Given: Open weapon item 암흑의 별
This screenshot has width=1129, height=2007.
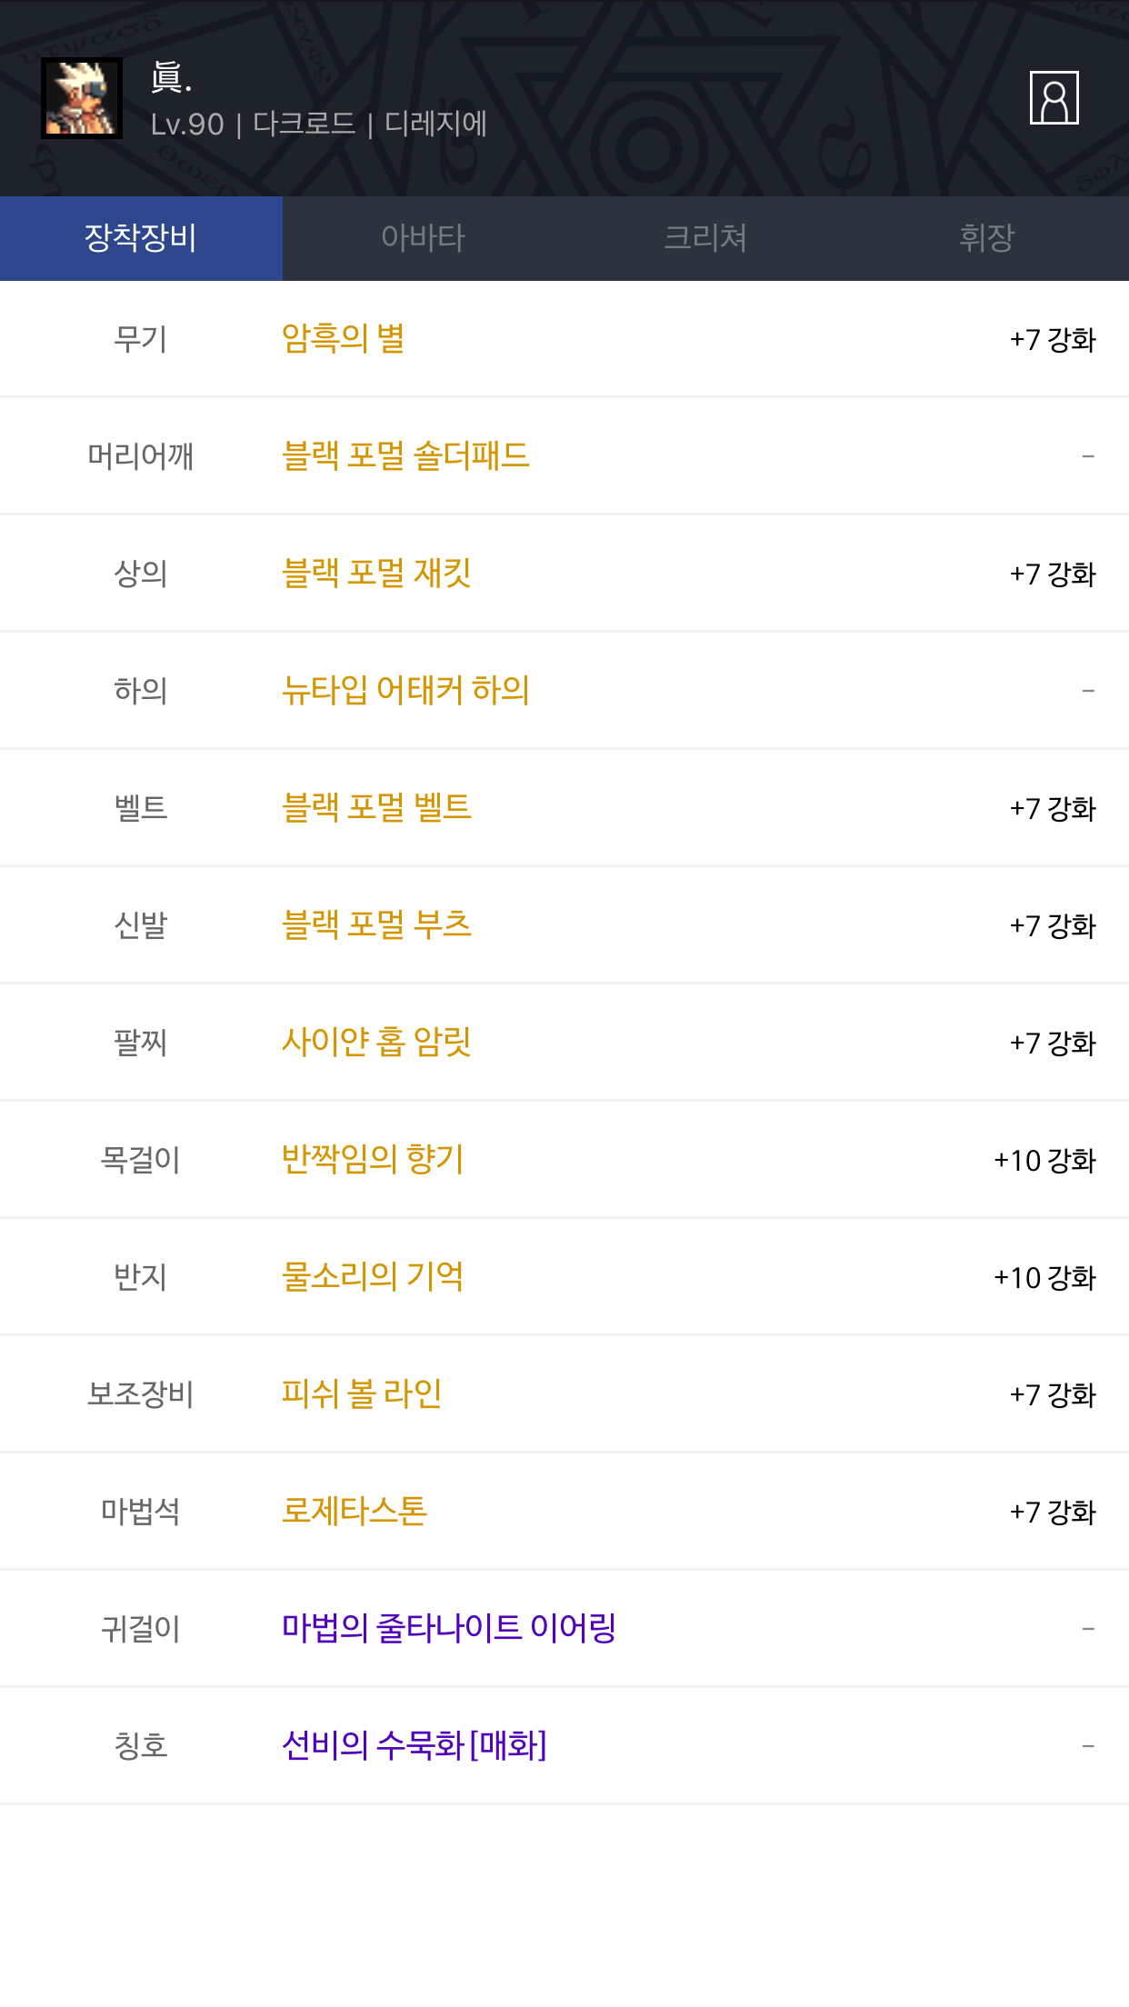Looking at the screenshot, I should pyautogui.click(x=343, y=339).
